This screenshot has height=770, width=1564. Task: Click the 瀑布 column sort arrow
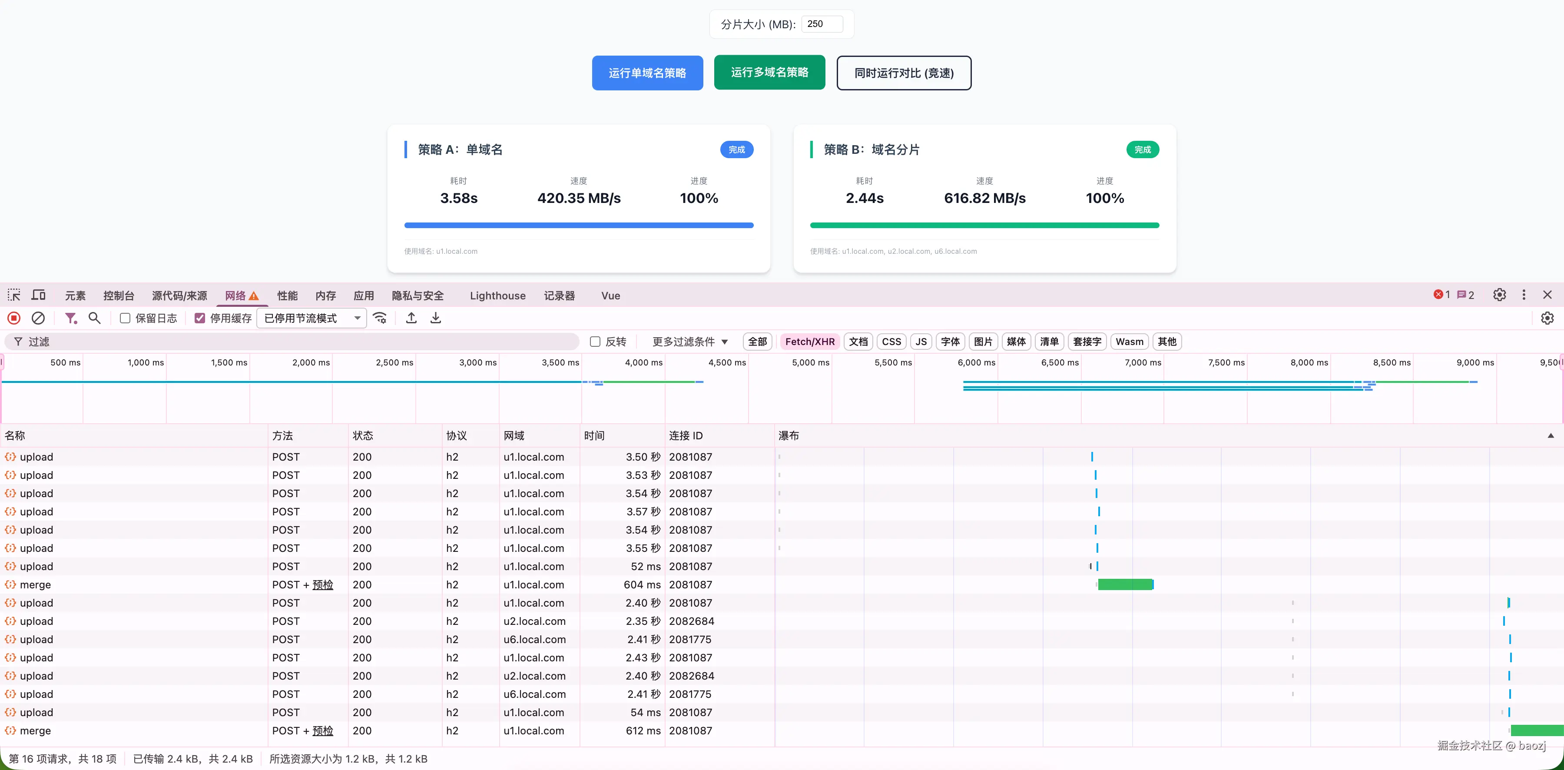(x=1550, y=435)
